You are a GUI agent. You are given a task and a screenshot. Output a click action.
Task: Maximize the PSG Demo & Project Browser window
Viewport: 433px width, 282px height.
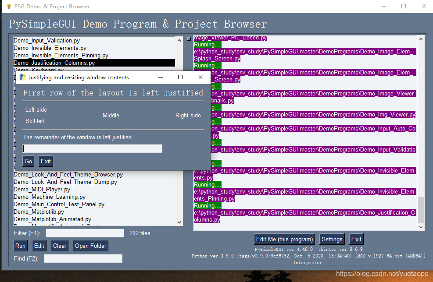pos(404,6)
